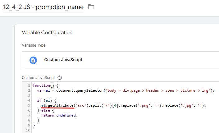The height and width of the screenshot is (133, 219).
Task: Click the 'Variable Configuration' heading
Action: [x=47, y=33]
